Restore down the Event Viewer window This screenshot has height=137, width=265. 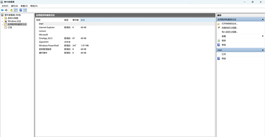[x=253, y=2]
